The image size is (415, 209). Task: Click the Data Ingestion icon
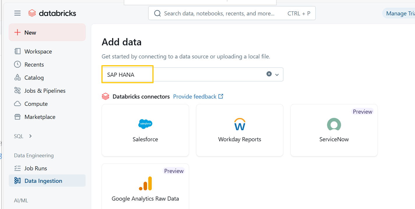coord(17,181)
